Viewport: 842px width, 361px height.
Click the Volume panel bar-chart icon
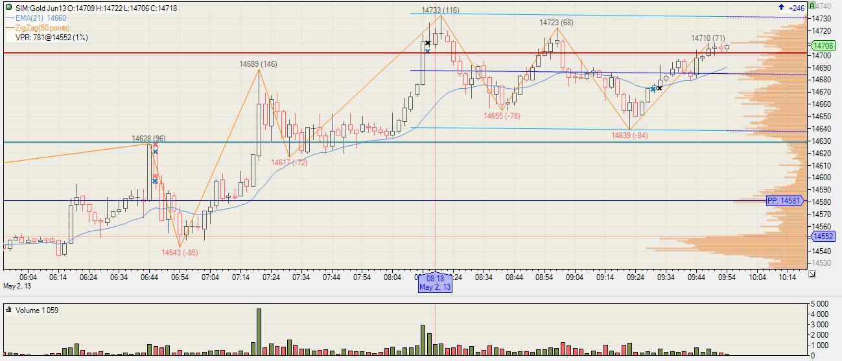[8, 309]
